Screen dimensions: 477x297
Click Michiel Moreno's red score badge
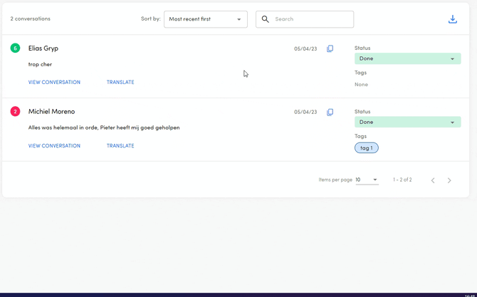tap(15, 112)
